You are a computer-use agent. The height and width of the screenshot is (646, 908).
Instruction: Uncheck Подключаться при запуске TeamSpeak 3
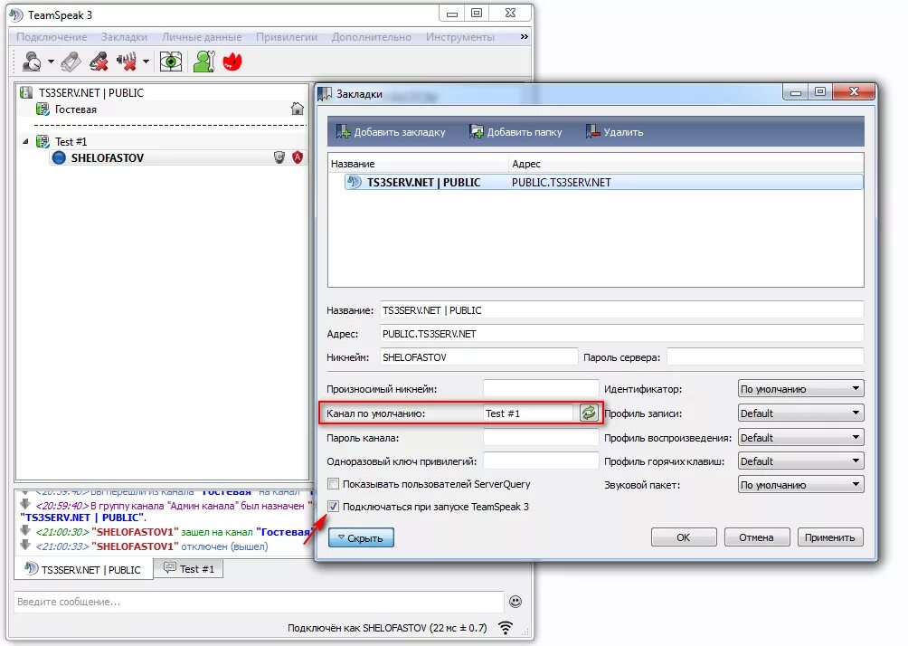(x=334, y=507)
